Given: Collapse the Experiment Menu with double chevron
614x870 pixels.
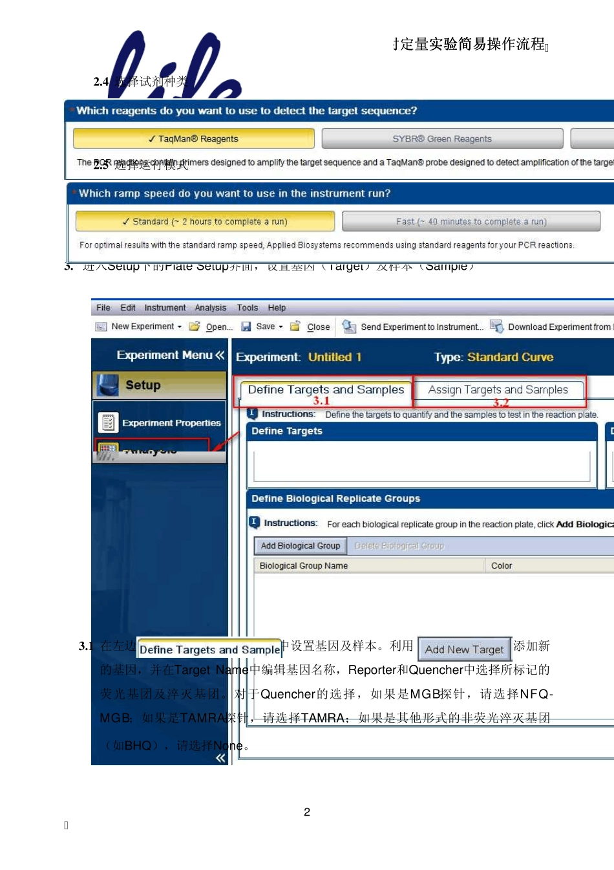Looking at the screenshot, I should 220,355.
